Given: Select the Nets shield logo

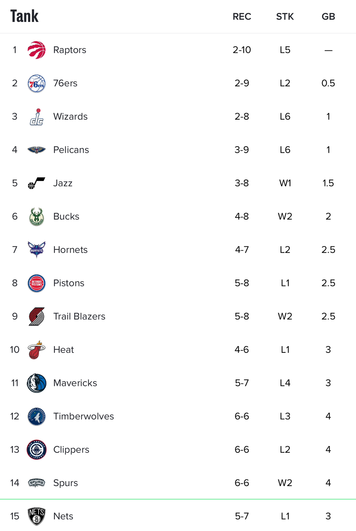Looking at the screenshot, I should pos(37,516).
